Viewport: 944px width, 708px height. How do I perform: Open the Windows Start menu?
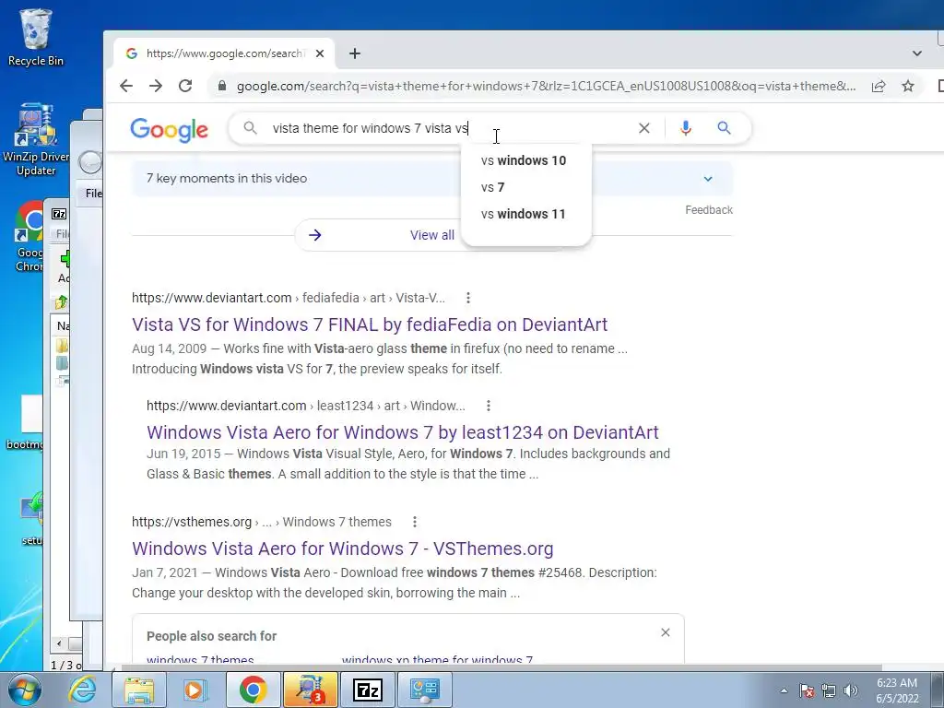pyautogui.click(x=24, y=690)
